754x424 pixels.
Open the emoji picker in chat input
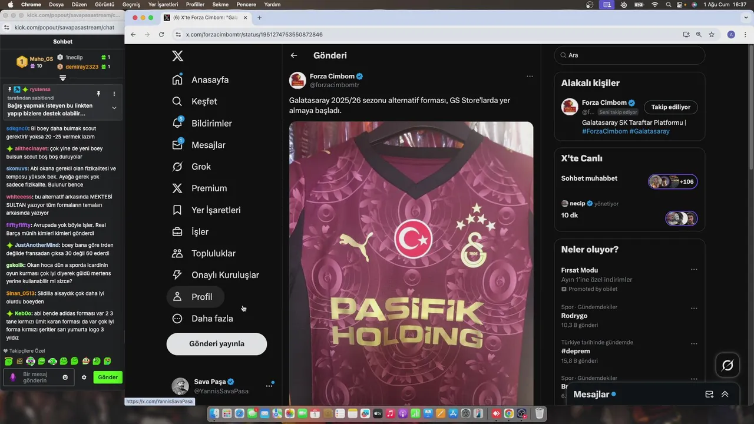point(65,377)
